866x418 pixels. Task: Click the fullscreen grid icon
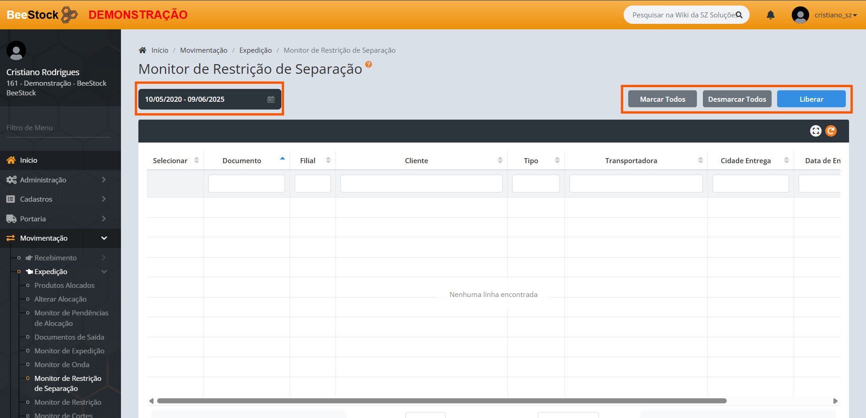click(x=816, y=131)
